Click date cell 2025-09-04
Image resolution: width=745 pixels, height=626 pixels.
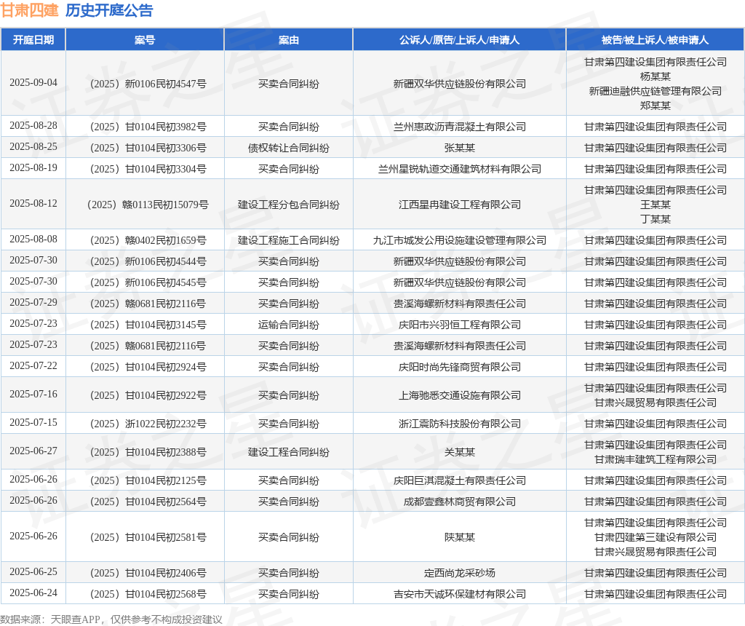[33, 83]
